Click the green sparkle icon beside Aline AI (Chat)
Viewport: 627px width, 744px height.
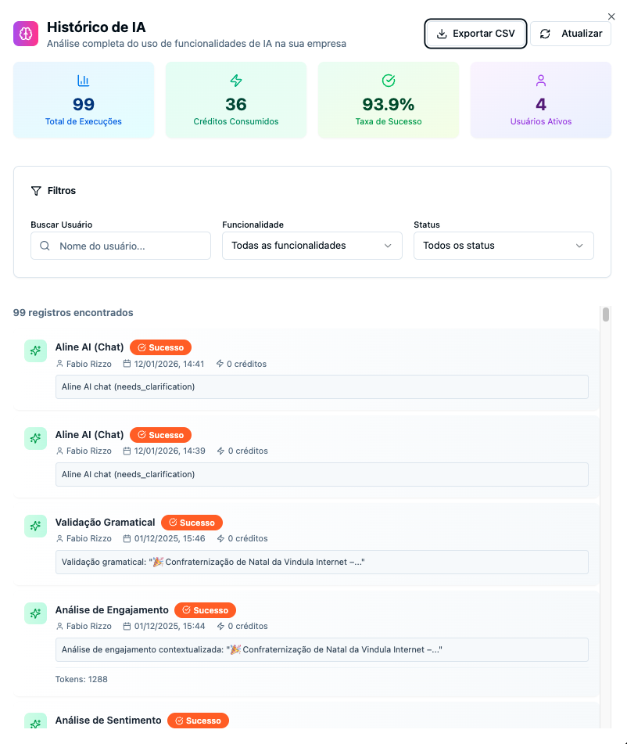pyautogui.click(x=35, y=350)
